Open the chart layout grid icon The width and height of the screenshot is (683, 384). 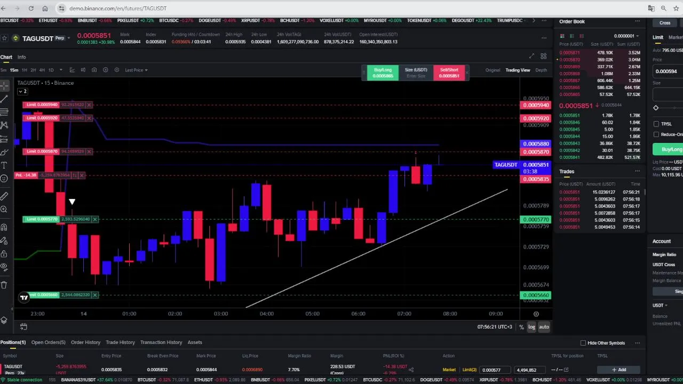[543, 56]
